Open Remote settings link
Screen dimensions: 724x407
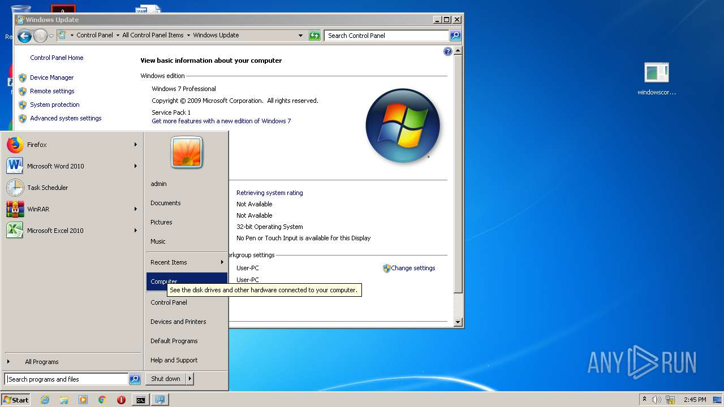pyautogui.click(x=52, y=91)
